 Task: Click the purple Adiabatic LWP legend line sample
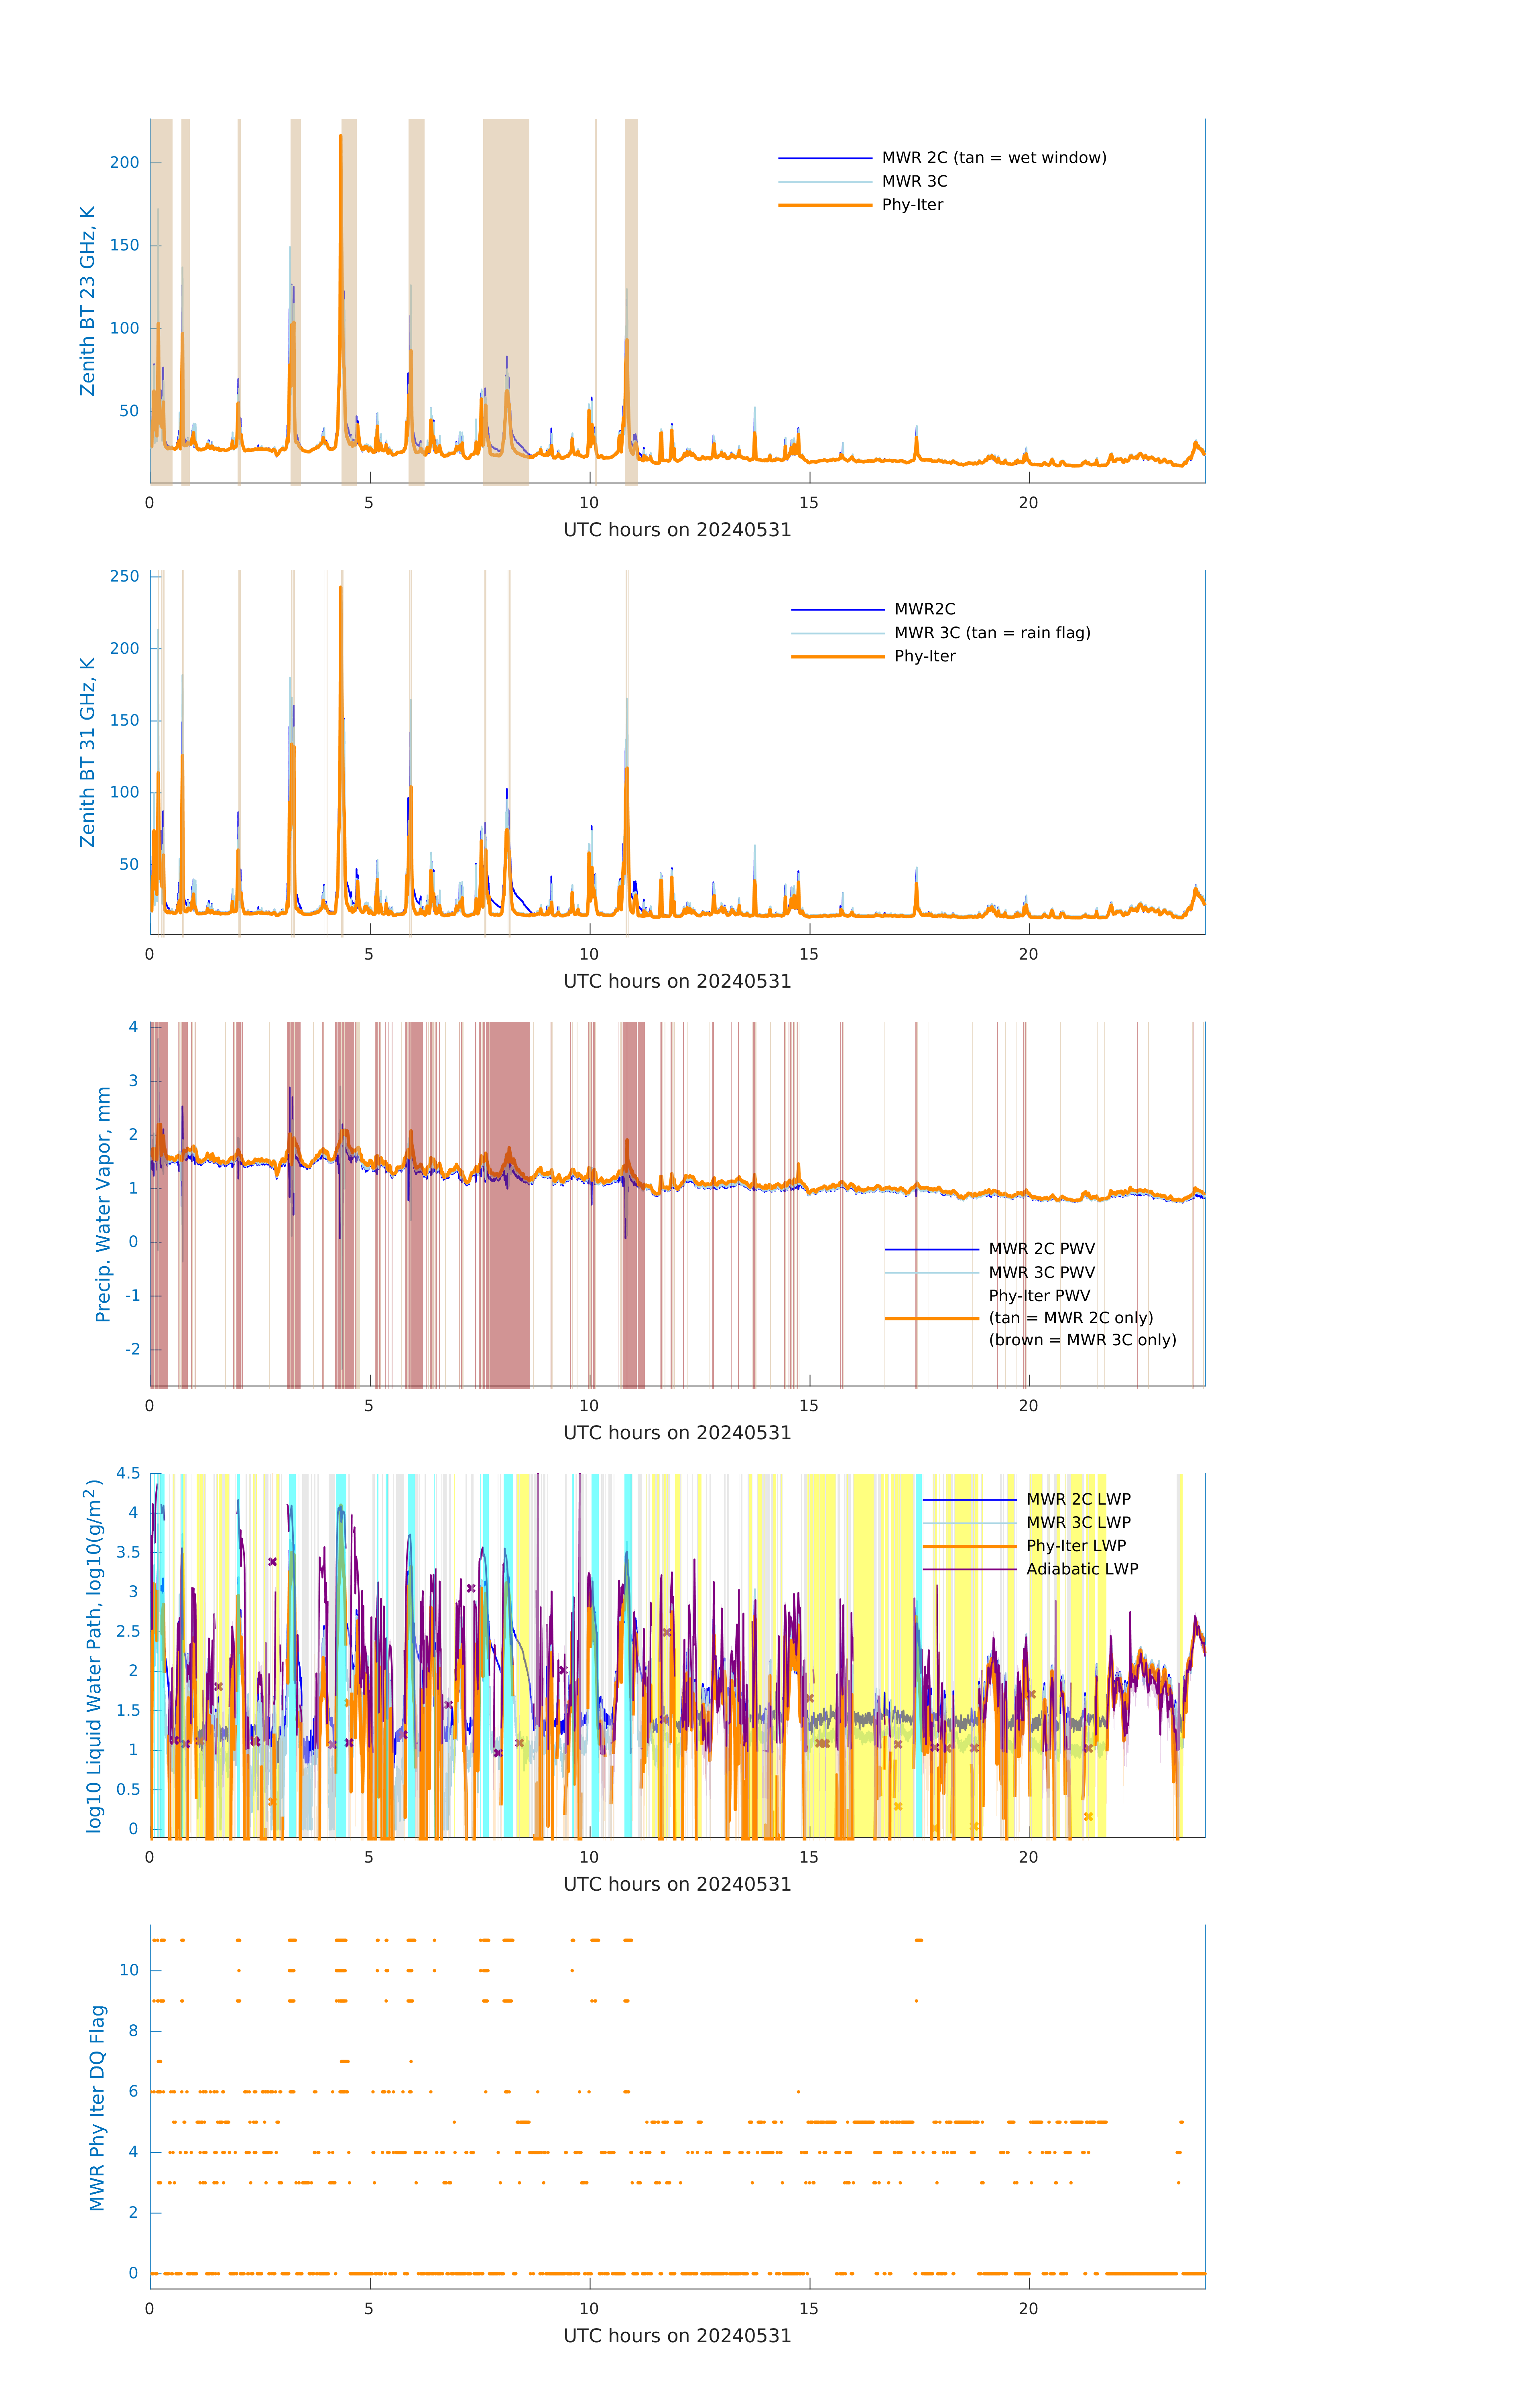point(969,1570)
